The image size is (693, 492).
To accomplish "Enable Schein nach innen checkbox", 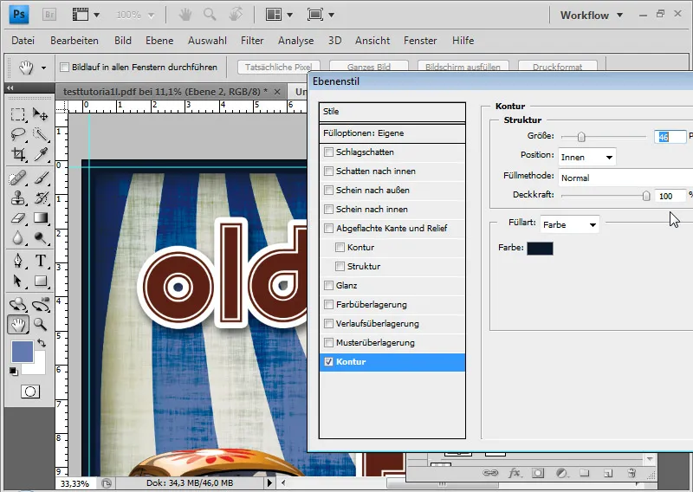I will (328, 209).
